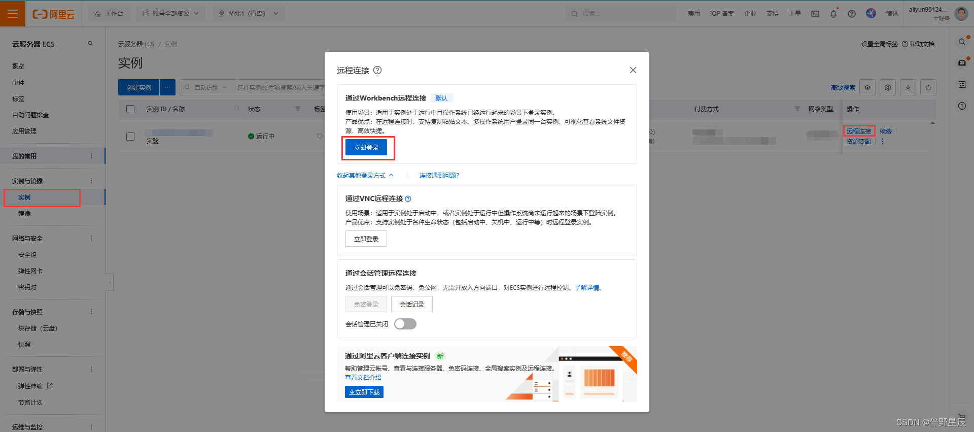
Task: Open 费用 menu
Action: point(693,14)
